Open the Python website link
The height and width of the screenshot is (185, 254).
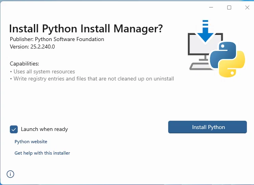pos(31,142)
